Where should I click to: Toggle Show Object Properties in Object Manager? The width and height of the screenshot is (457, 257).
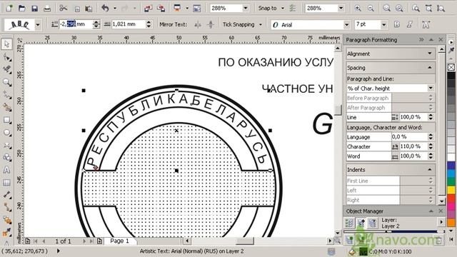pos(349,223)
